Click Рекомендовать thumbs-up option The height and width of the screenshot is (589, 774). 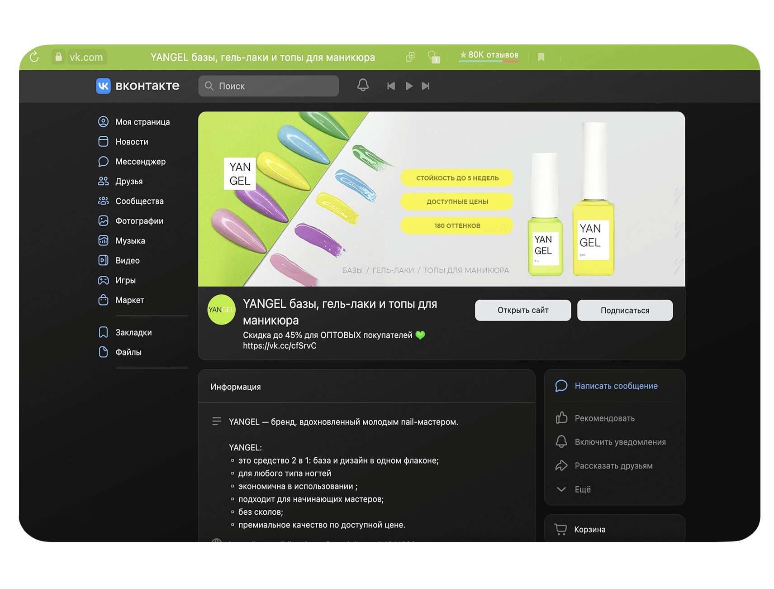click(x=595, y=418)
